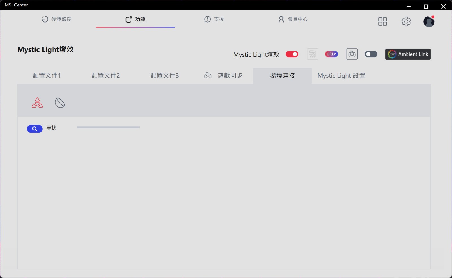Open the user profile avatar
The height and width of the screenshot is (278, 452).
click(429, 21)
